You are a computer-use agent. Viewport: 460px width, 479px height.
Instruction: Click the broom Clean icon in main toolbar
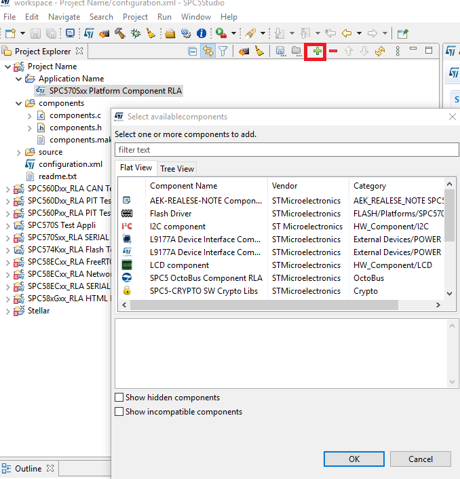(x=151, y=33)
